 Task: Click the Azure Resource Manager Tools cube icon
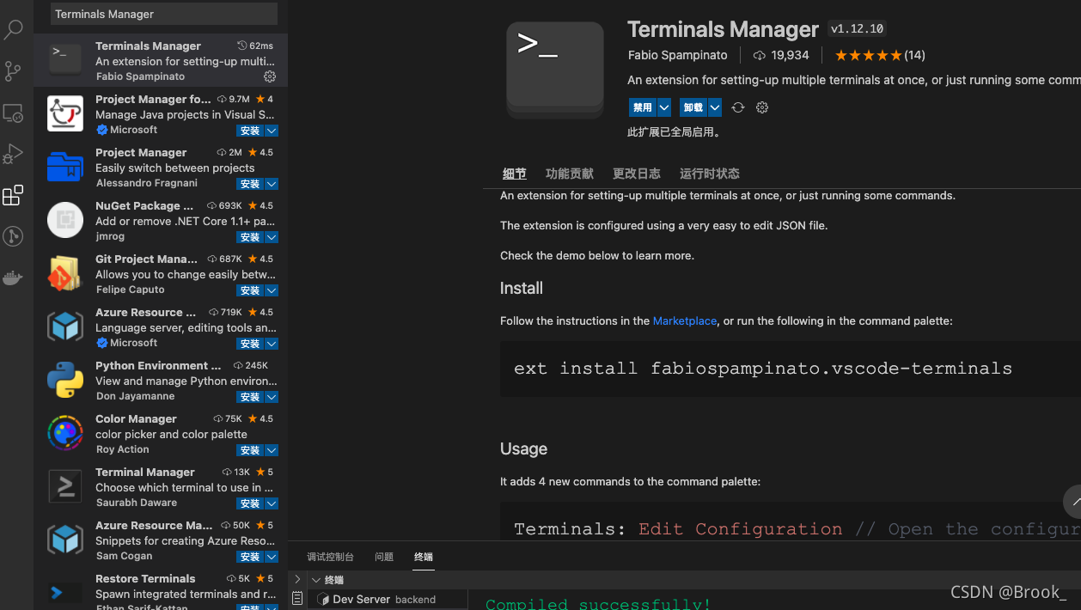(x=65, y=326)
